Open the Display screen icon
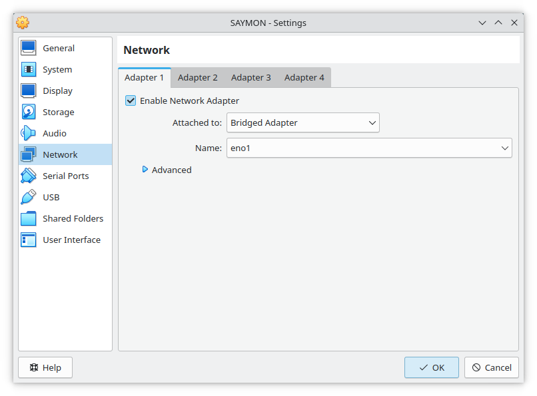This screenshot has height=396, width=537. pyautogui.click(x=29, y=91)
